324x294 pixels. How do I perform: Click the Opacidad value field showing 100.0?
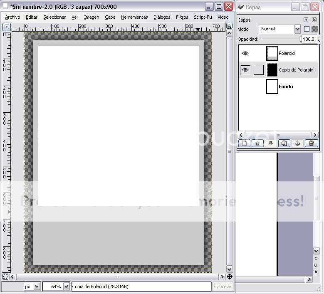click(308, 39)
